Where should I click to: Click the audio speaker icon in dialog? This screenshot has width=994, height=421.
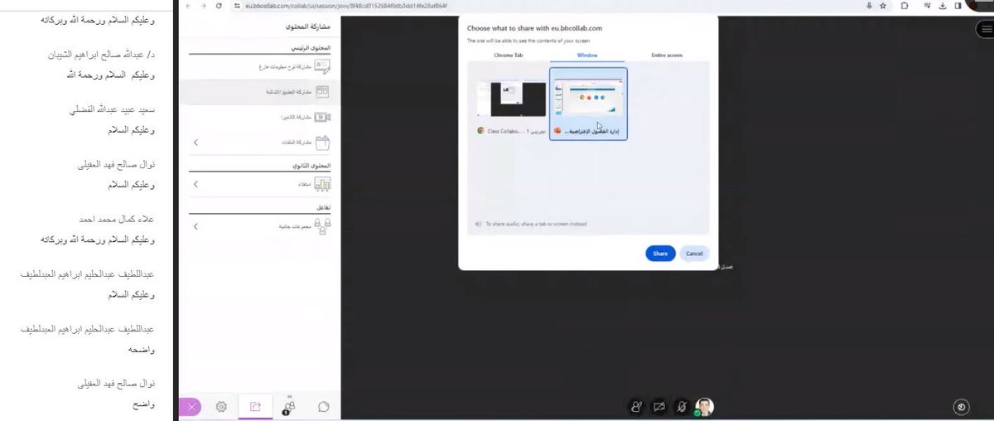[x=478, y=224]
